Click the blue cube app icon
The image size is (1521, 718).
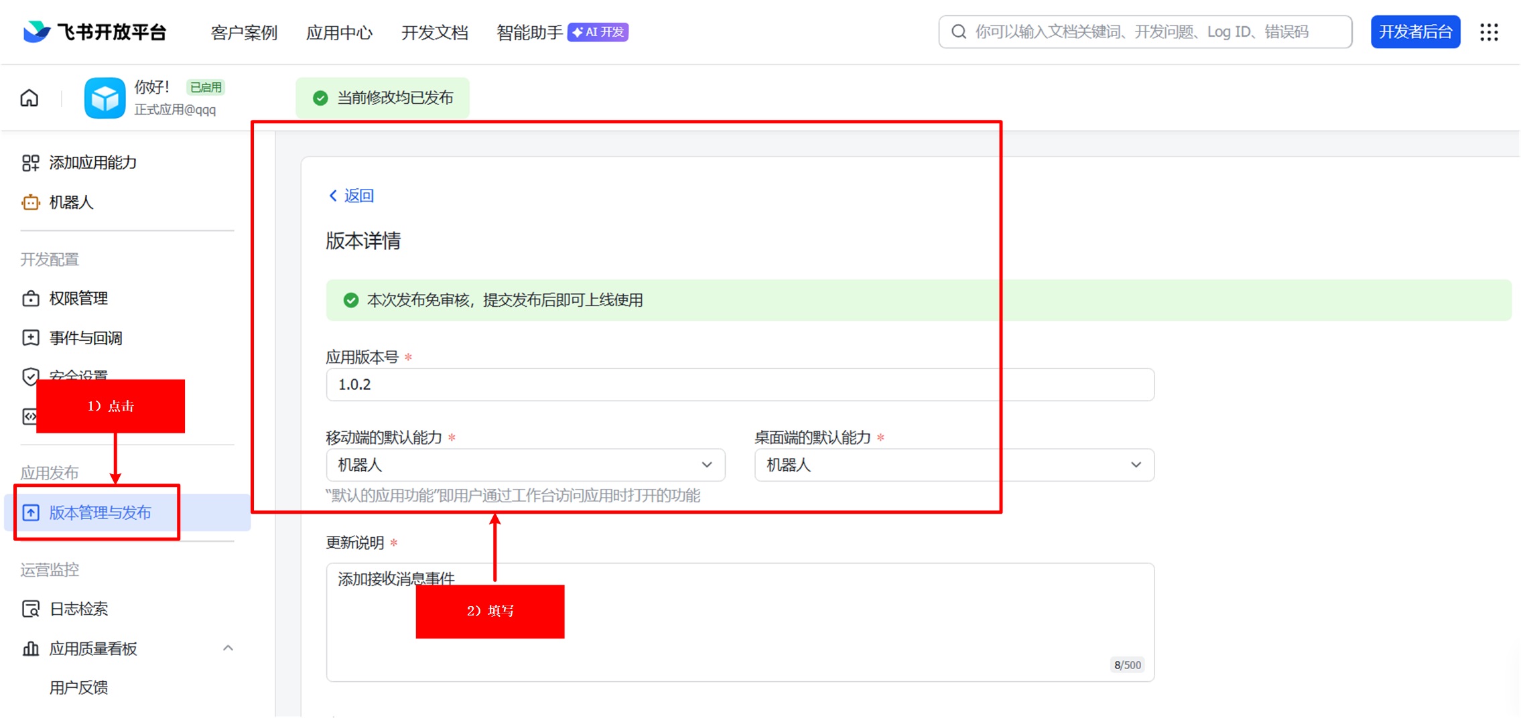pyautogui.click(x=105, y=98)
